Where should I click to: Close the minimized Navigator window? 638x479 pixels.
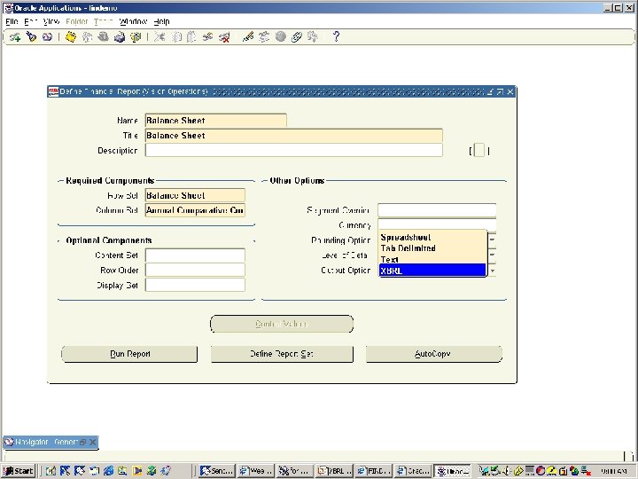[93, 442]
